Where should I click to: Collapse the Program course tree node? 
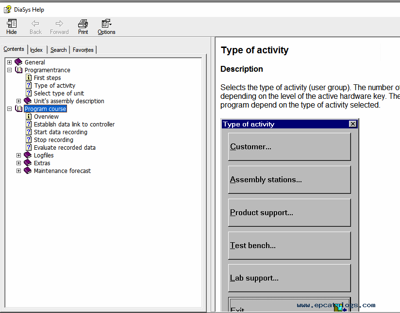(9, 109)
